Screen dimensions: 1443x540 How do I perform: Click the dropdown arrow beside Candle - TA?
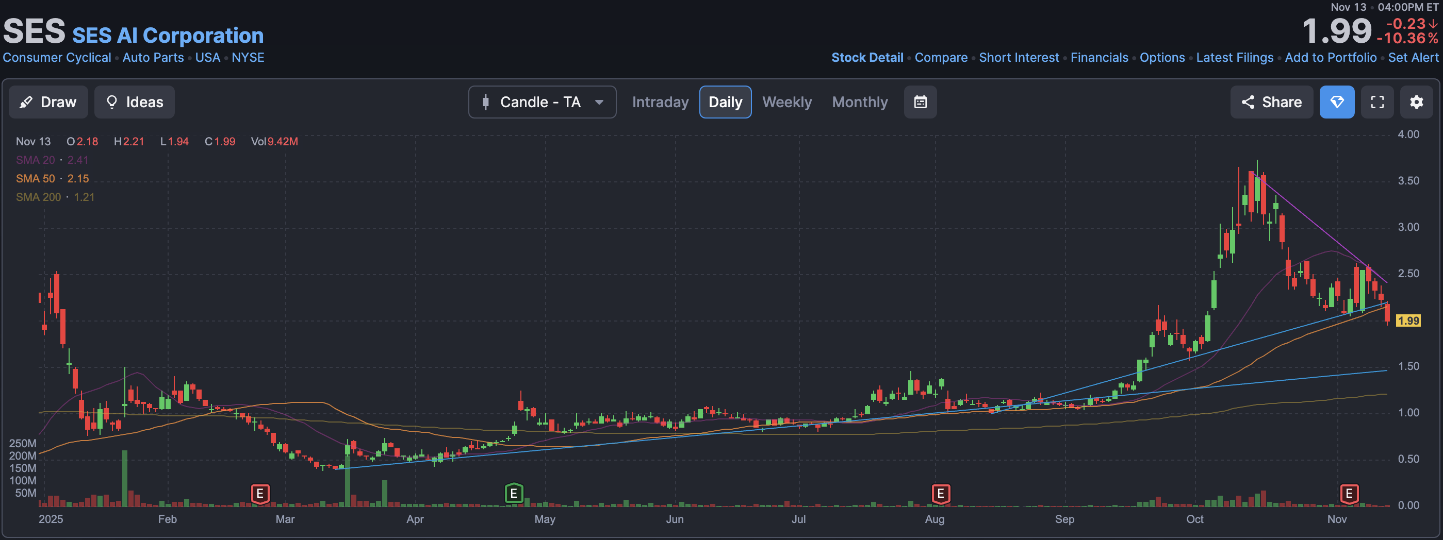(599, 102)
